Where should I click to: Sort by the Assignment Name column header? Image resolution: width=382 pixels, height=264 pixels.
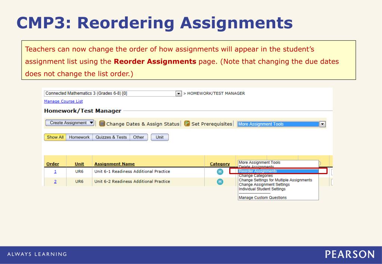[115, 164]
